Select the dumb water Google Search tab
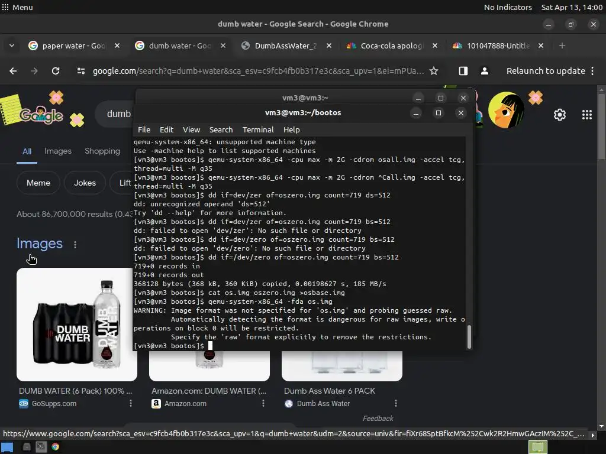 pyautogui.click(x=180, y=46)
